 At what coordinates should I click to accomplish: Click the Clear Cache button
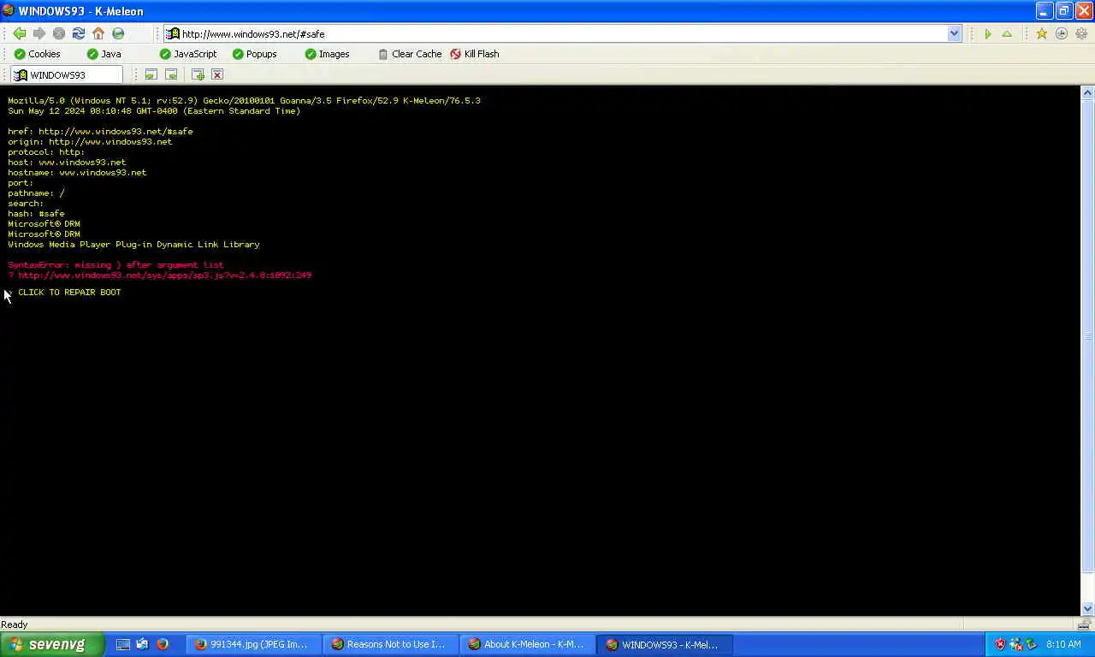point(410,54)
